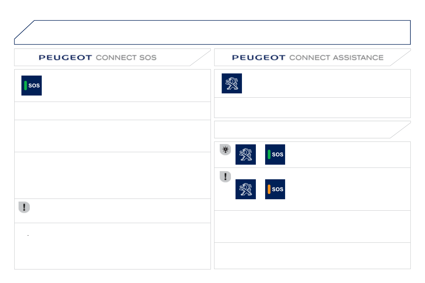The image size is (425, 283).
Task: Select the PEUGEOT CONNECT SOS heading
Action: (97, 57)
